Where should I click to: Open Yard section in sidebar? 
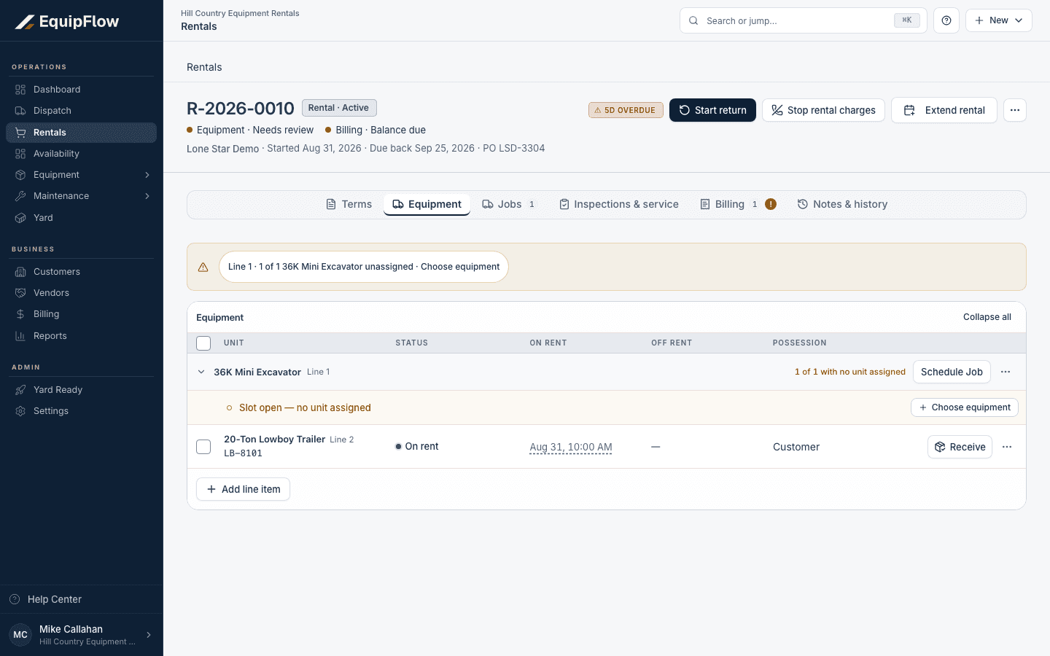tap(81, 218)
